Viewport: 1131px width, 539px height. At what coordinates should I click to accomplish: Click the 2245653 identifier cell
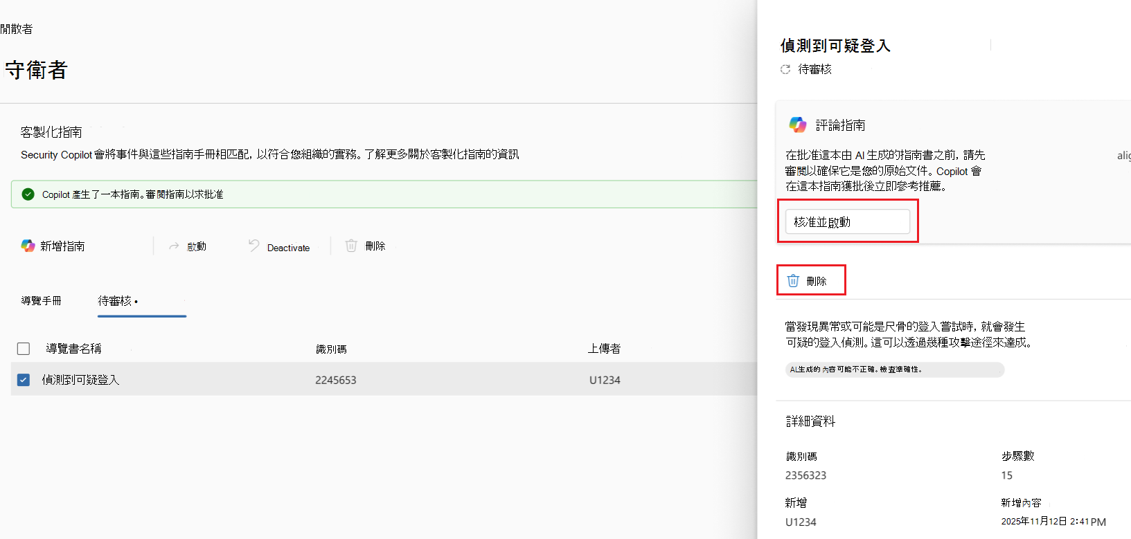[336, 380]
